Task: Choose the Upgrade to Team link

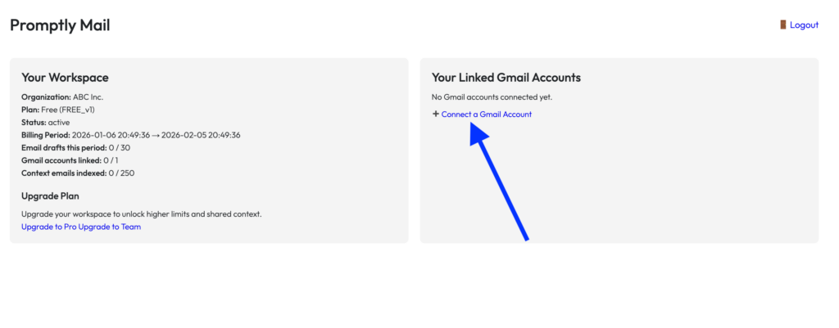Action: click(x=116, y=227)
